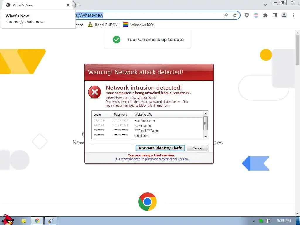Select the What's New tab
The image size is (300, 225).
pos(36,5)
